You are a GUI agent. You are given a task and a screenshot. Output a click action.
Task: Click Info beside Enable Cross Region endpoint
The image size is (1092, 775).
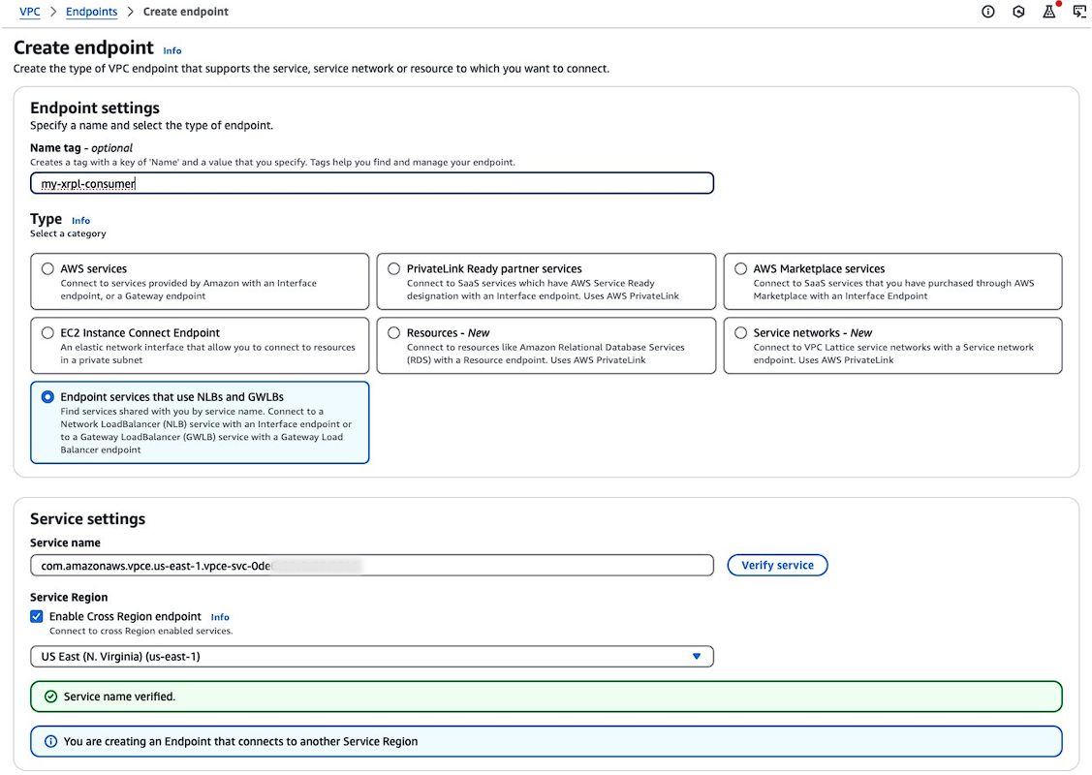220,617
